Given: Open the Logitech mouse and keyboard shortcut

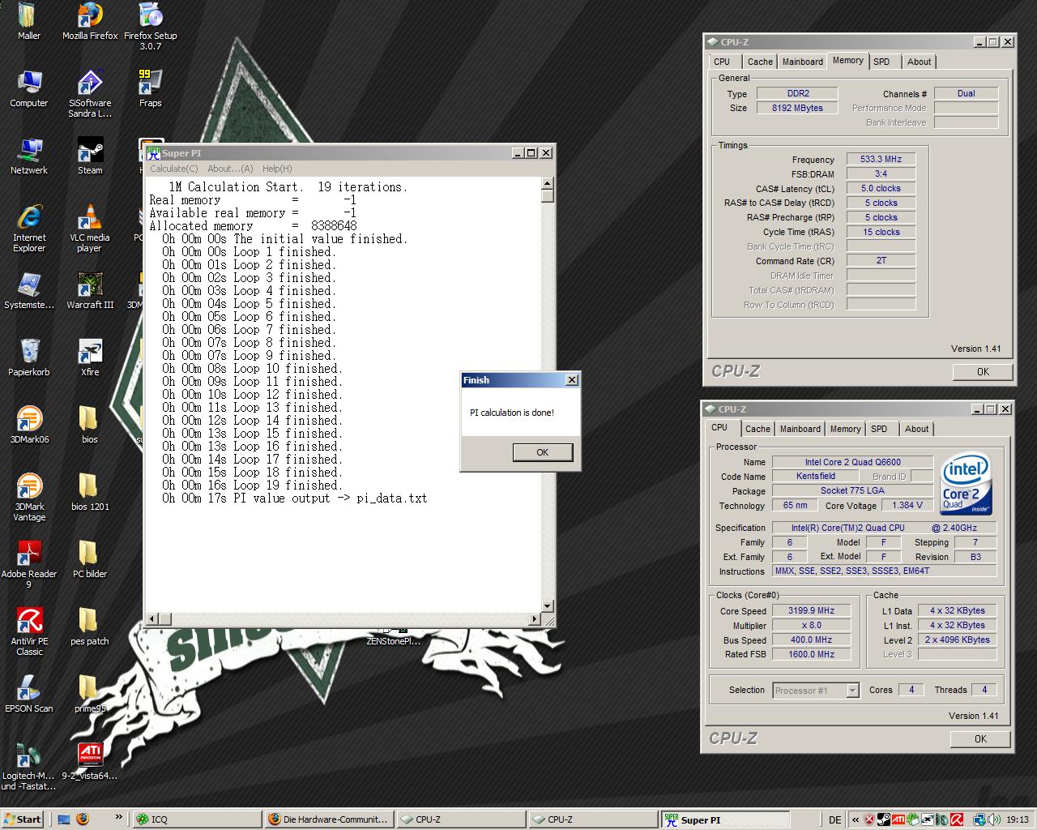Looking at the screenshot, I should coord(29,767).
